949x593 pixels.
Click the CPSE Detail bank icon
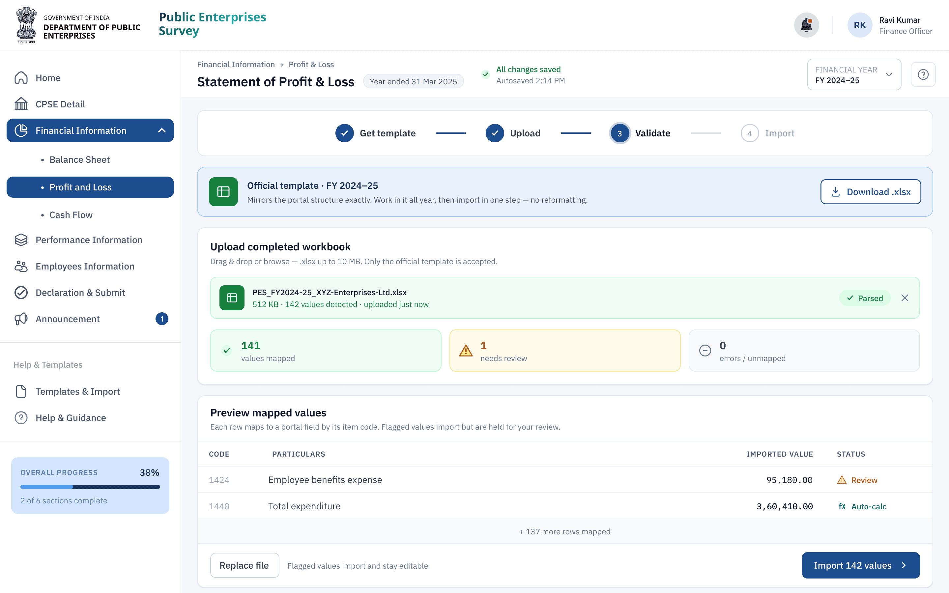point(21,104)
